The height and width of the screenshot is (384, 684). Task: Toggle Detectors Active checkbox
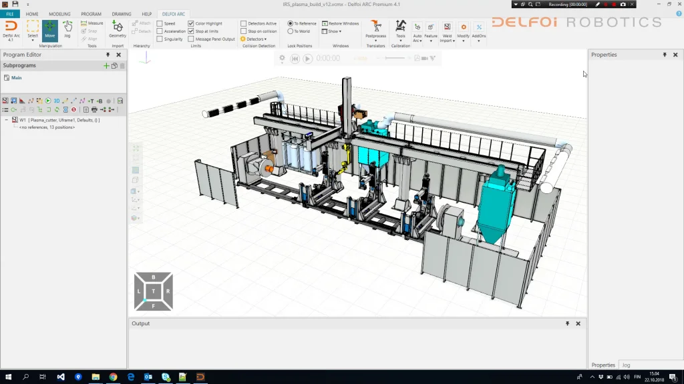[244, 23]
